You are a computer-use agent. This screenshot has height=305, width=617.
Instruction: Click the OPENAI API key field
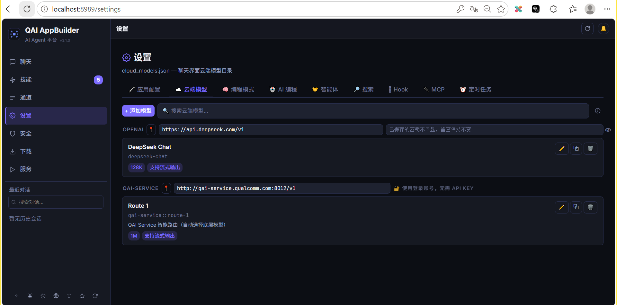point(494,130)
